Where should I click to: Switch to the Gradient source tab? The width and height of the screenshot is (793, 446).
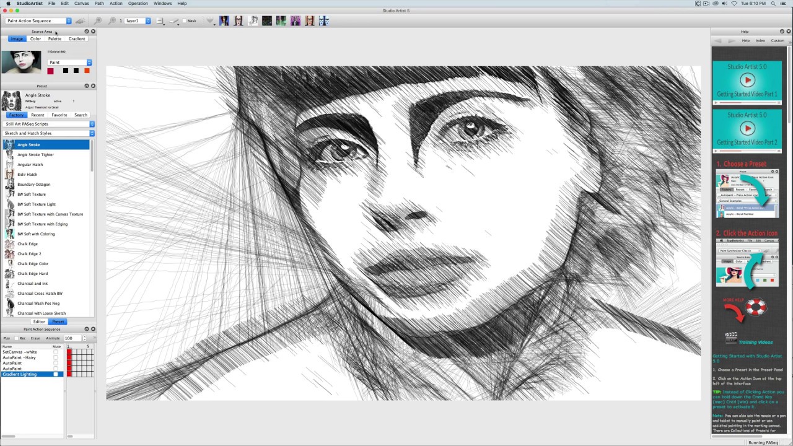pos(77,39)
